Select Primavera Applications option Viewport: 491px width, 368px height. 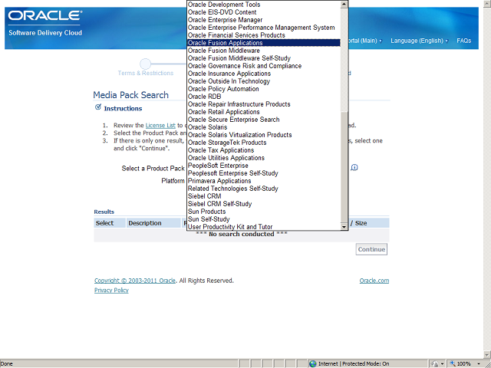264,181
